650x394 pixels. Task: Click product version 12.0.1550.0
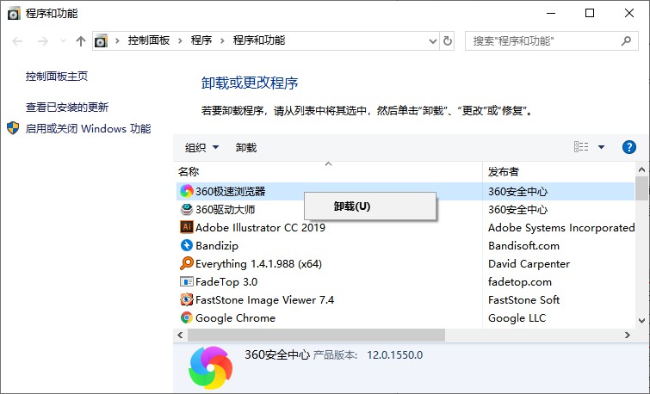tap(394, 355)
